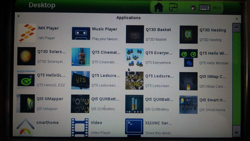
Task: Click the green scrollbar track
Action: pyautogui.click(x=236, y=79)
